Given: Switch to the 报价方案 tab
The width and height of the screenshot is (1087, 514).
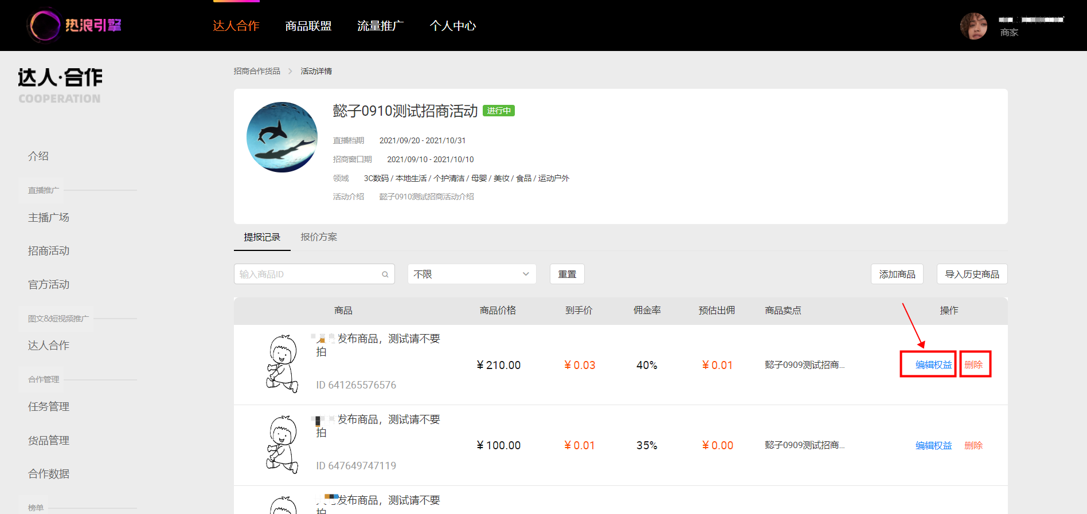Looking at the screenshot, I should point(319,237).
